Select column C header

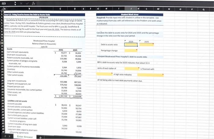(x=60, y=9)
